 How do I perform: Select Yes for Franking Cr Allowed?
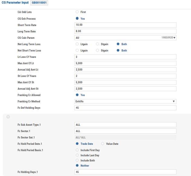(x=77, y=95)
